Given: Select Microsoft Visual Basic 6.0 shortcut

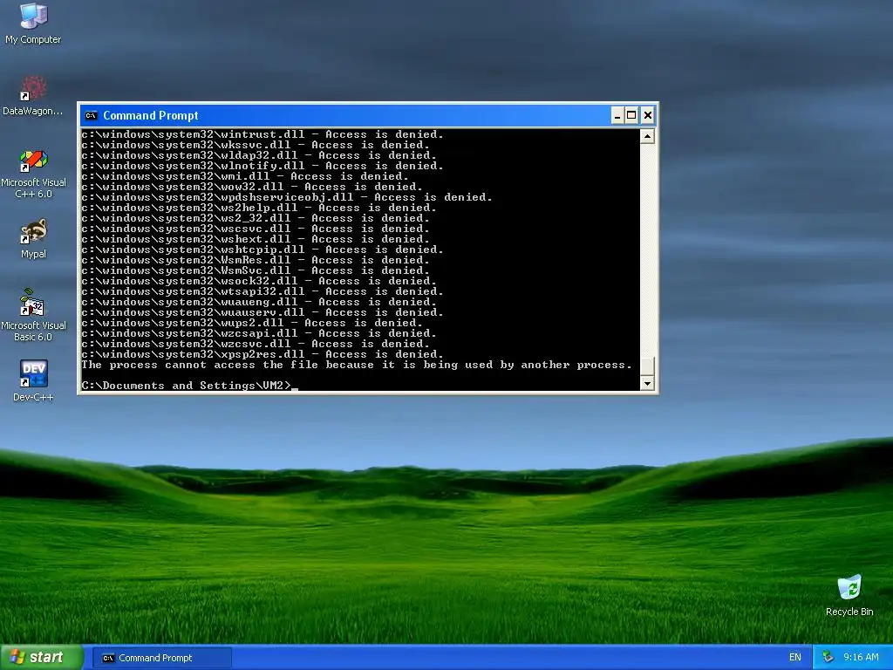Looking at the screenshot, I should (x=33, y=315).
